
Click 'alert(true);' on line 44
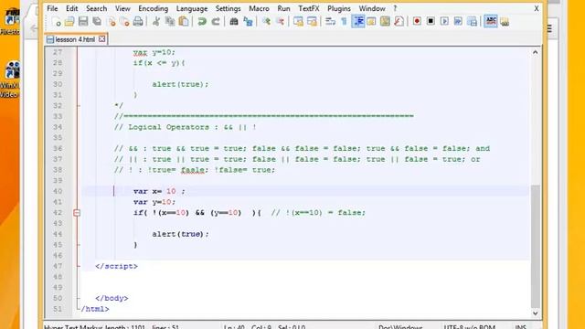tap(180, 234)
